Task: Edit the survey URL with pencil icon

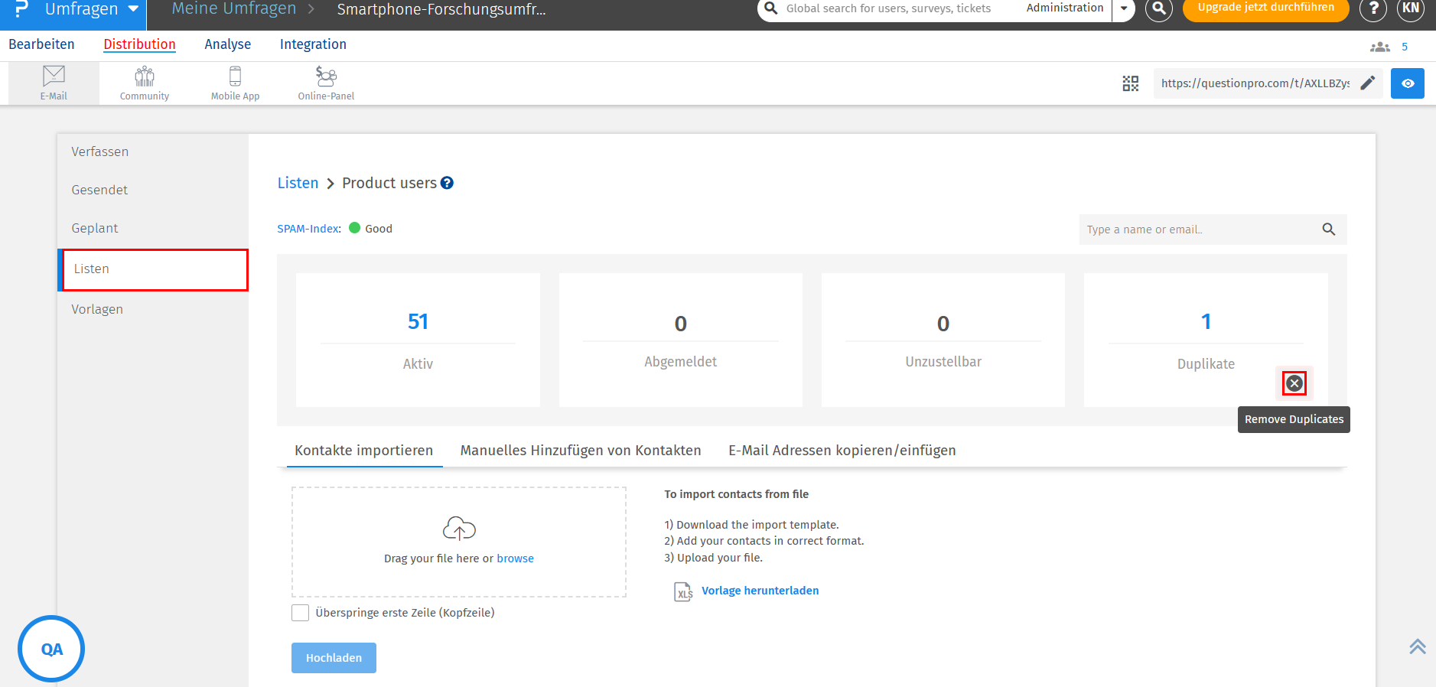Action: [x=1368, y=83]
